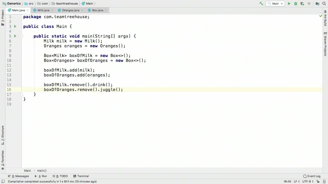Click the collapse-all arrow in editor top-right

[x=321, y=16]
